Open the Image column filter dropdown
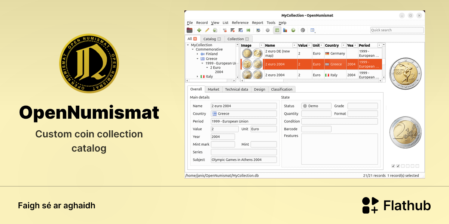Screen dimensions: 449x224 pyautogui.click(x=262, y=45)
